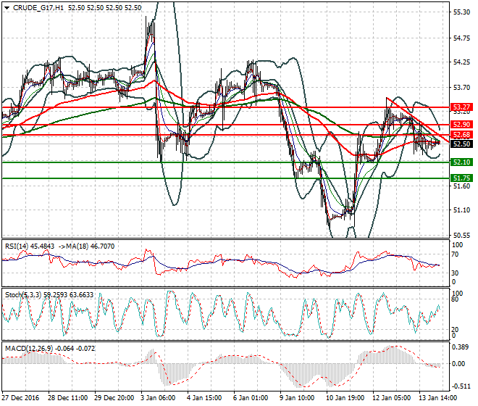Select the 53.27 red resistance level label
This screenshot has width=478, height=406.
click(461, 107)
